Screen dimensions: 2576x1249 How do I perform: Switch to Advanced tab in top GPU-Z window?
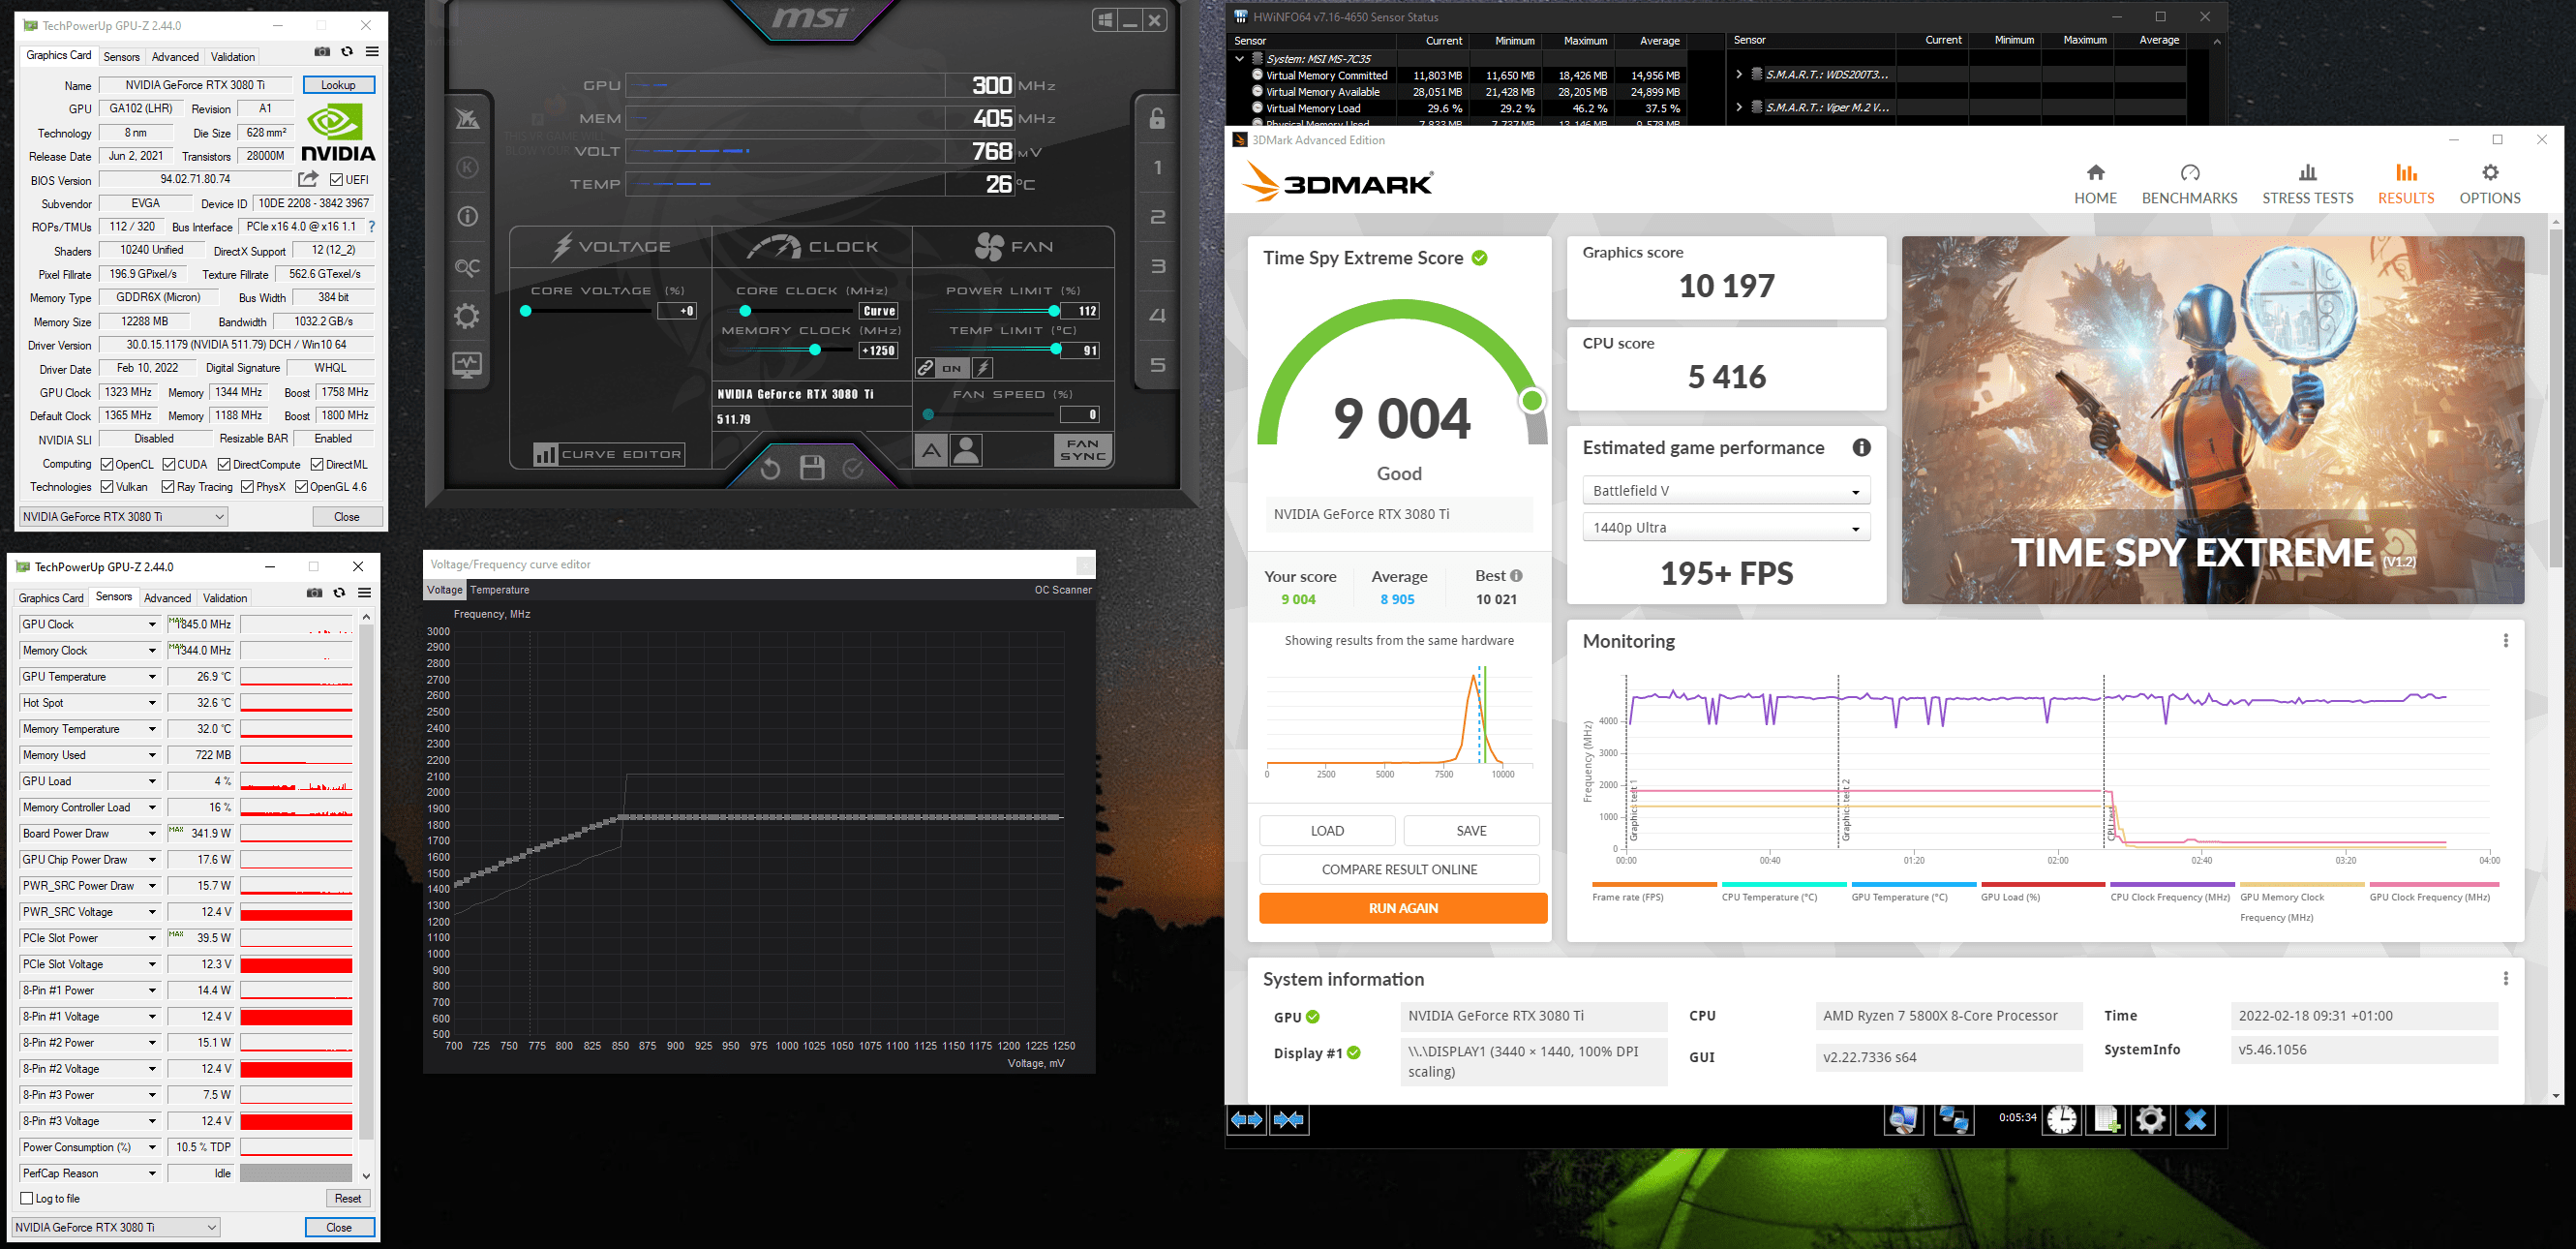pos(175,57)
